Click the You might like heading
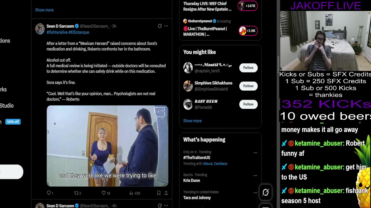371x208 pixels. click(199, 52)
